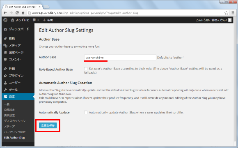Screen dimensions: 238x148
Task: Reload the page with refresh icon
Action: pyautogui.click(x=17, y=13)
